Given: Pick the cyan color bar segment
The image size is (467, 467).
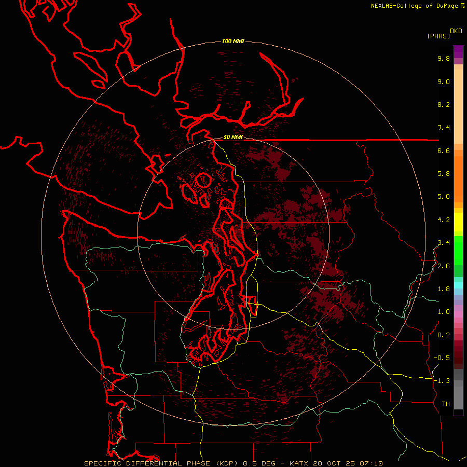Looking at the screenshot, I should [458, 285].
